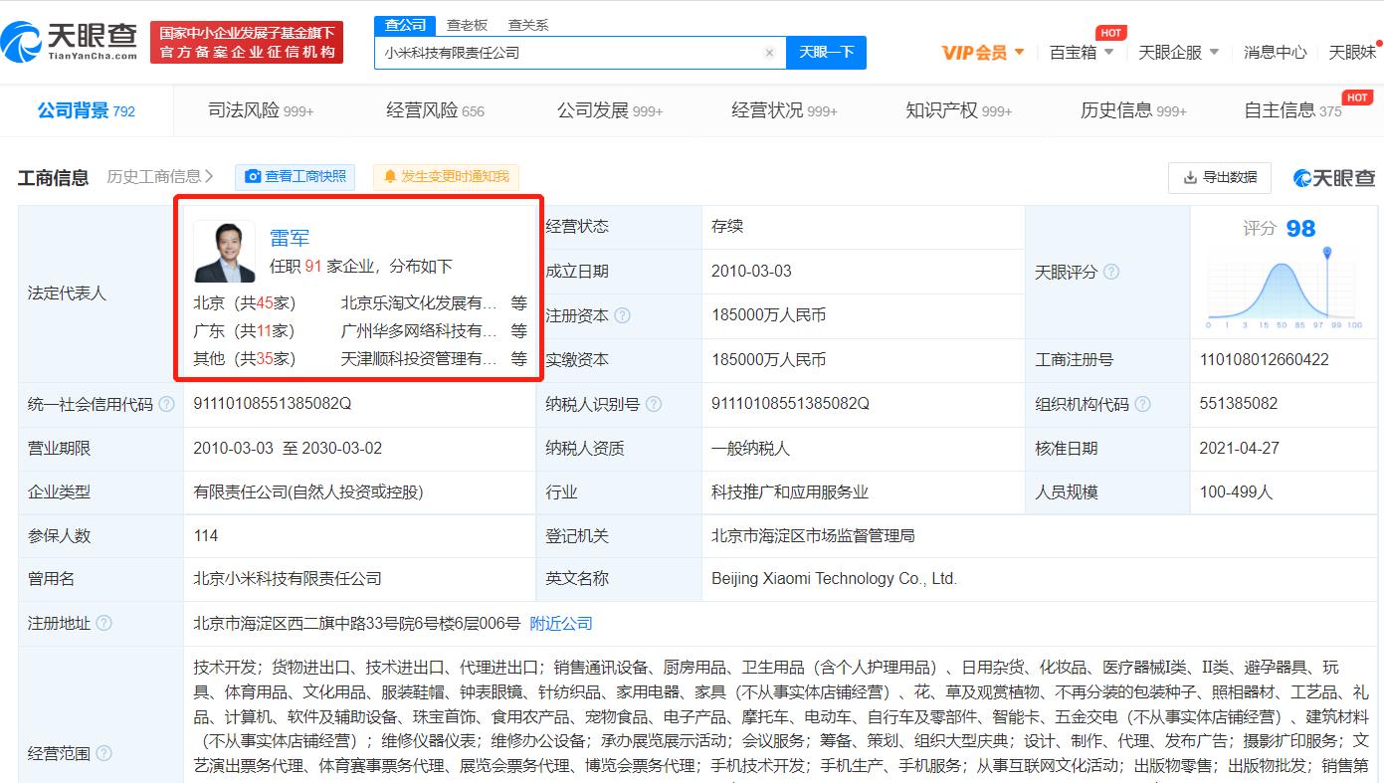Click the 组织机构代码 value 551385082
Image resolution: width=1384 pixels, height=783 pixels.
(1239, 404)
